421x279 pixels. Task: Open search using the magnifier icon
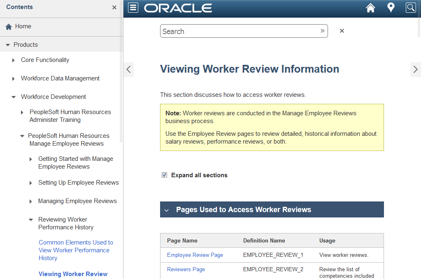click(x=410, y=7)
